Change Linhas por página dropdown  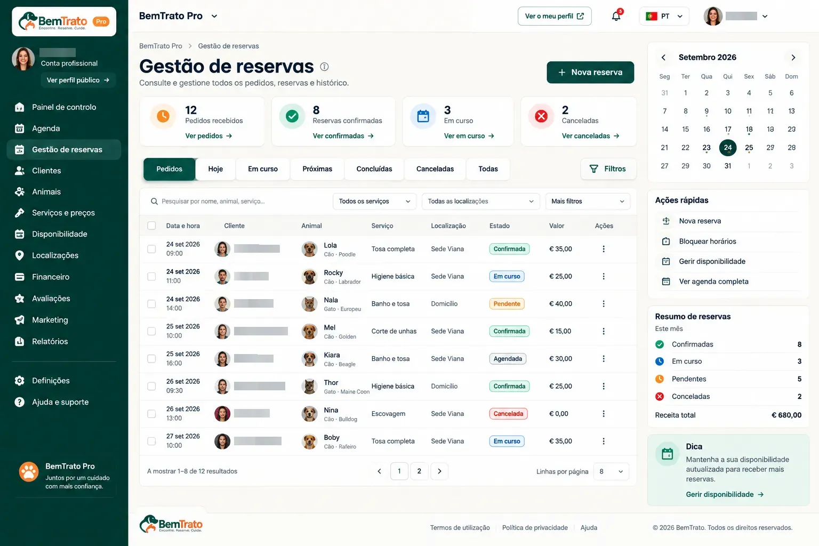point(612,471)
